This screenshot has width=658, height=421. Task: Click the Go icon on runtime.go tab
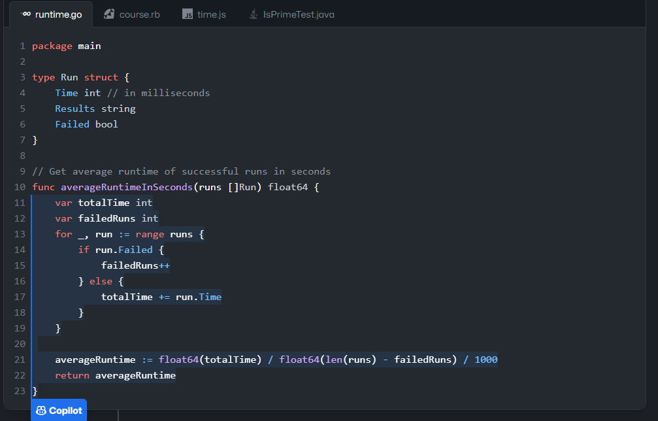(x=26, y=14)
